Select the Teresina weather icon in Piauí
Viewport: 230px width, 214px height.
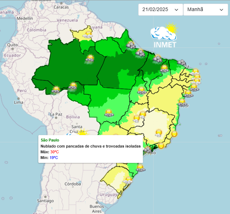point(164,69)
